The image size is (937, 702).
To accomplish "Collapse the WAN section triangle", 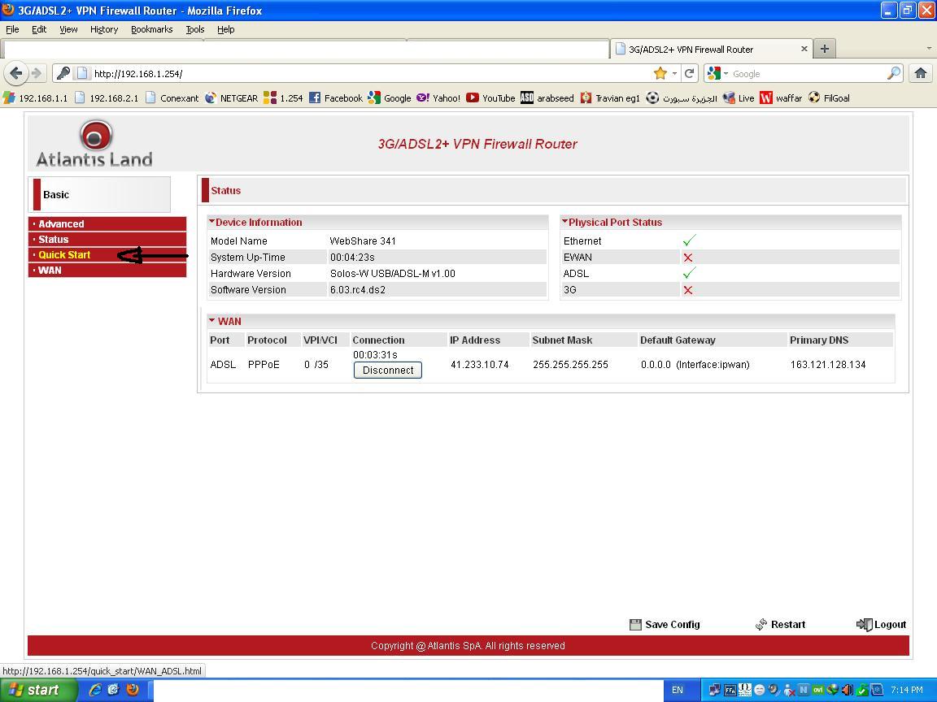I will (x=211, y=321).
